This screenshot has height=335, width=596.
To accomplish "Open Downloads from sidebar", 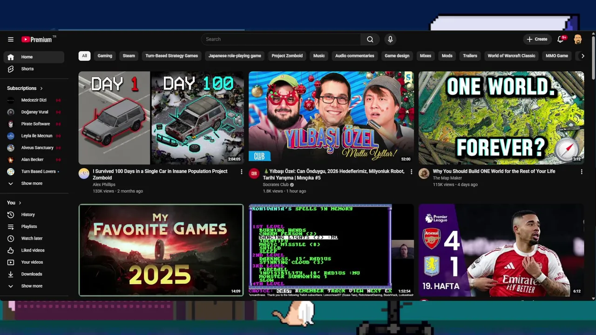I will pyautogui.click(x=34, y=274).
